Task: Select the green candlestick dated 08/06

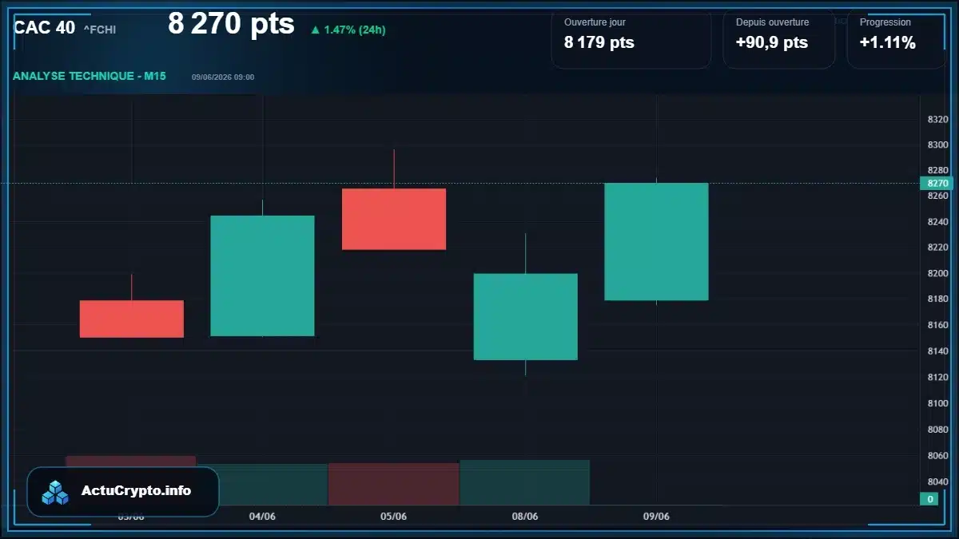Action: coord(525,317)
